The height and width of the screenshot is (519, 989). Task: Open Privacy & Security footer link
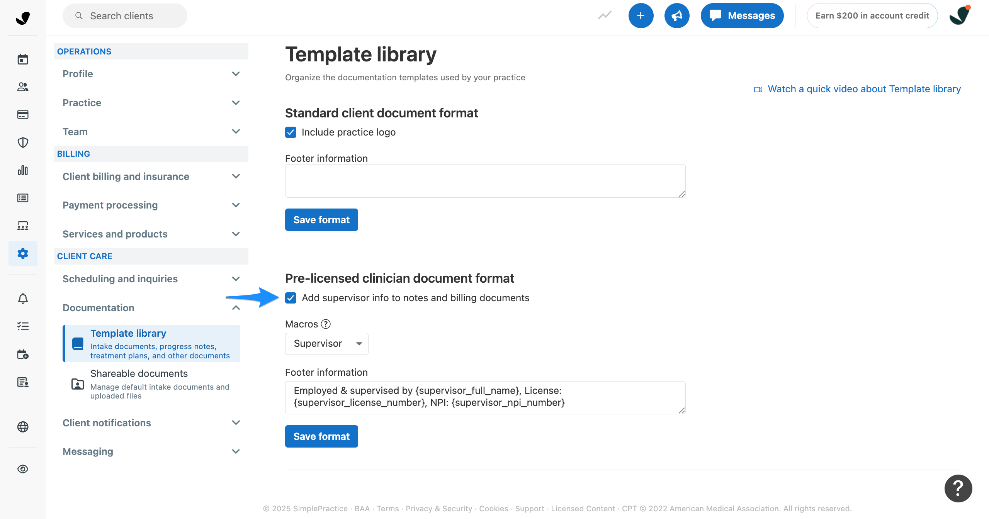[439, 509]
